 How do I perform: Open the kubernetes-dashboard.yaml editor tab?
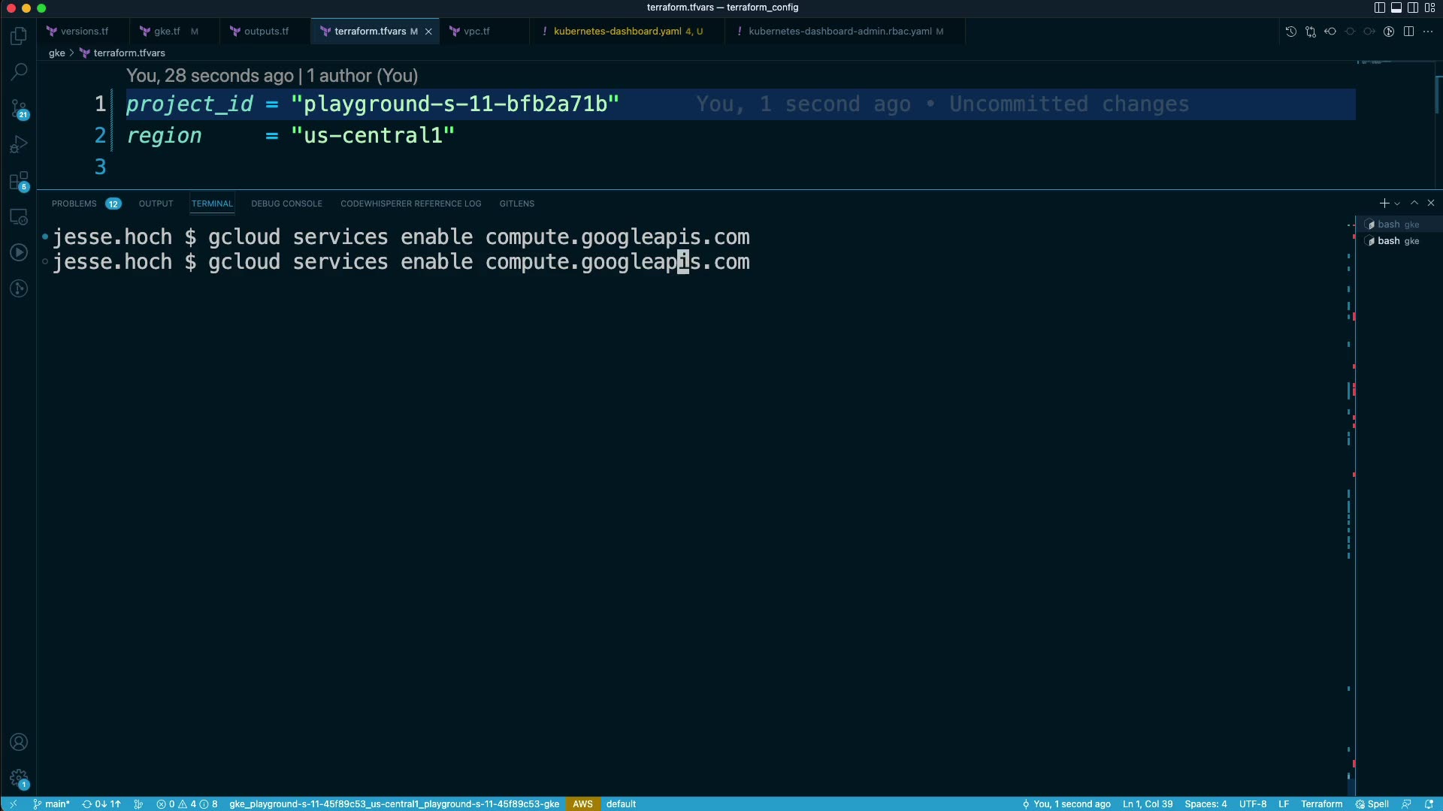click(617, 32)
